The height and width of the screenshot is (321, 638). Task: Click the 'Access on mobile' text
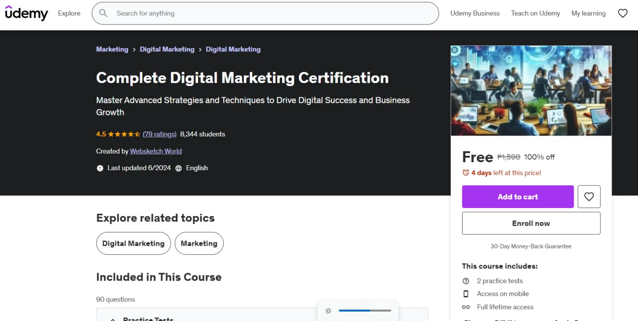(503, 294)
